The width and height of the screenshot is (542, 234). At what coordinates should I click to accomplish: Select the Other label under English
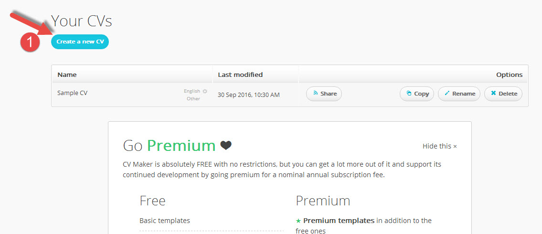[x=193, y=99]
